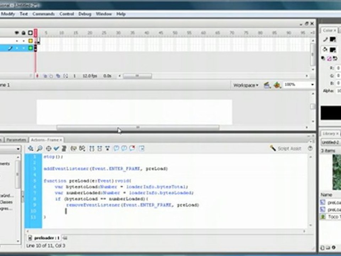Toggle lock dot of the top layer
The image size is (341, 256).
tap(23, 41)
